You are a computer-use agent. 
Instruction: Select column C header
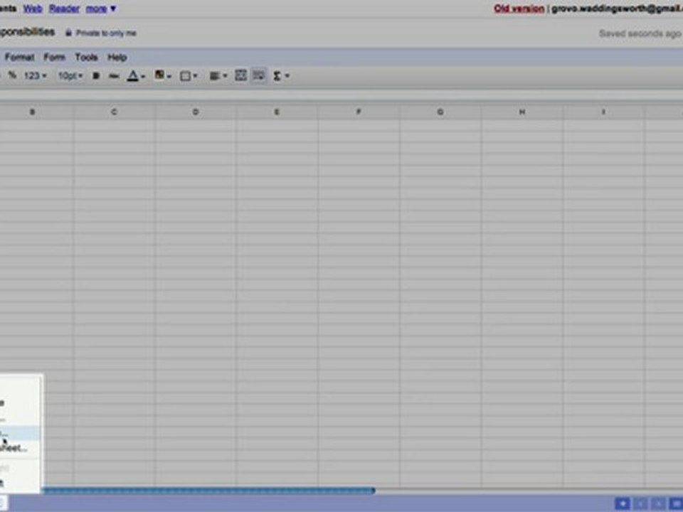[114, 112]
